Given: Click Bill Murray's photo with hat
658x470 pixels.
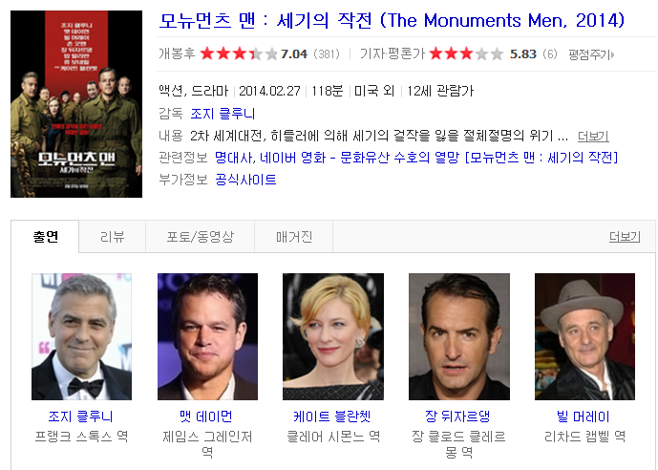Looking at the screenshot, I should [584, 336].
